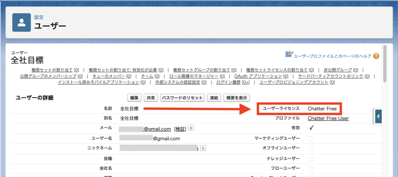This screenshot has width=398, height=177.
Task: Toggle the マーケティングユーザー checkbox
Action: 311,138
